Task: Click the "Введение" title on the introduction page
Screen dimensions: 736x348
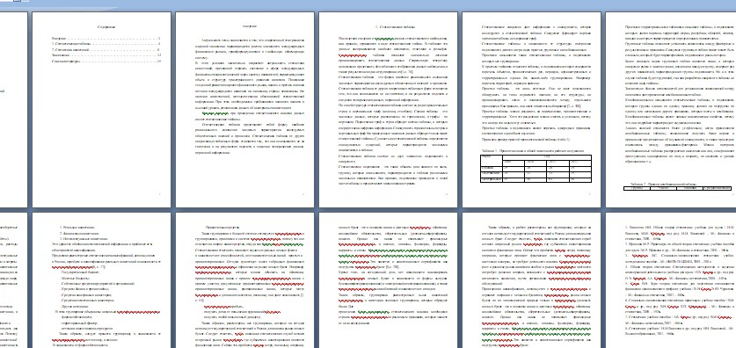Action: click(x=250, y=26)
